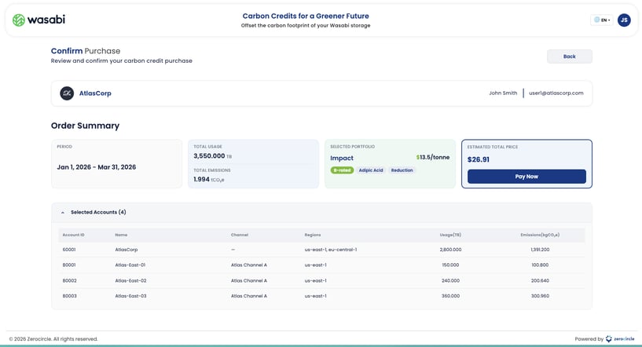The height and width of the screenshot is (347, 642).
Task: Select account ID 80001 cell
Action: (x=69, y=265)
